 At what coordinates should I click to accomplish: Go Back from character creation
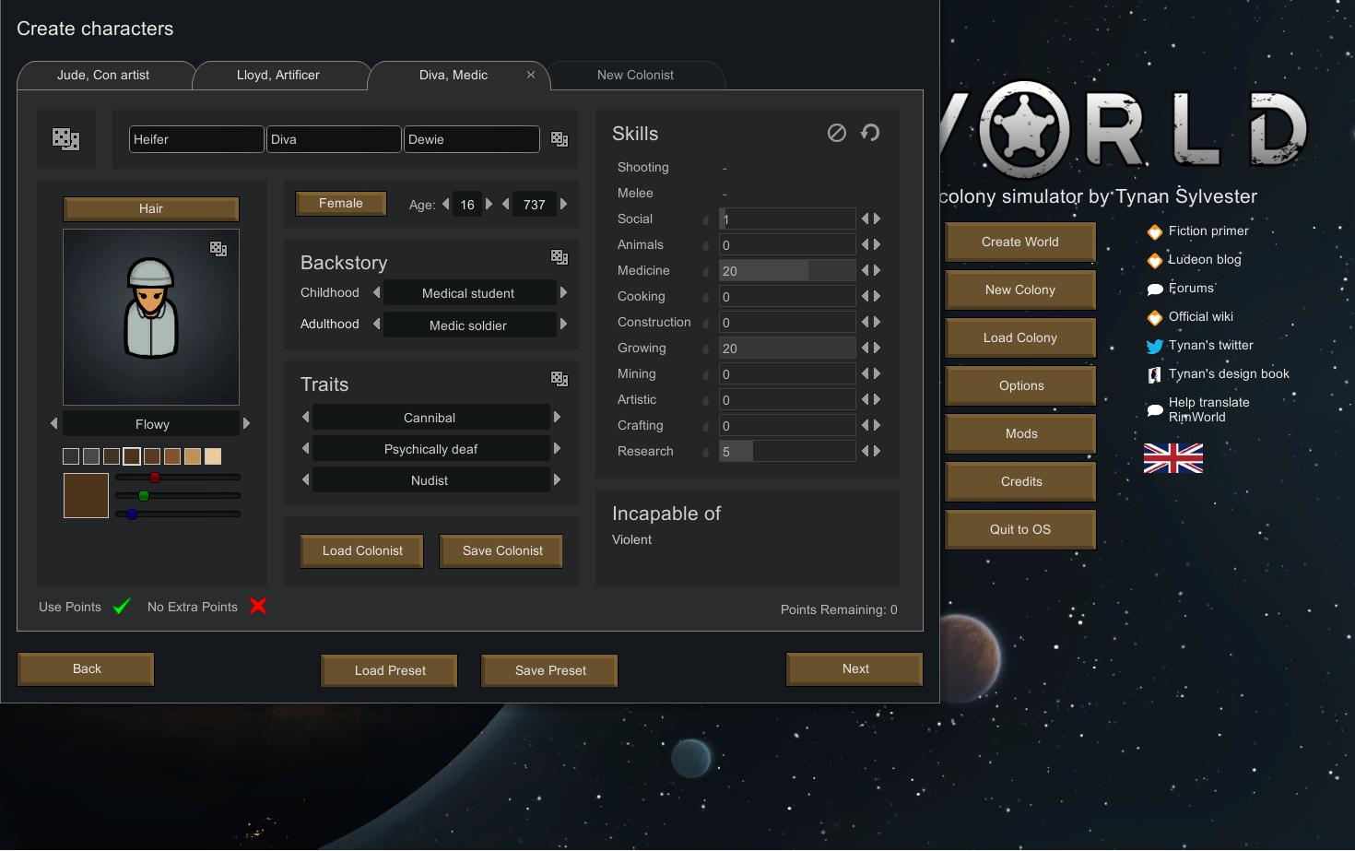click(x=87, y=669)
